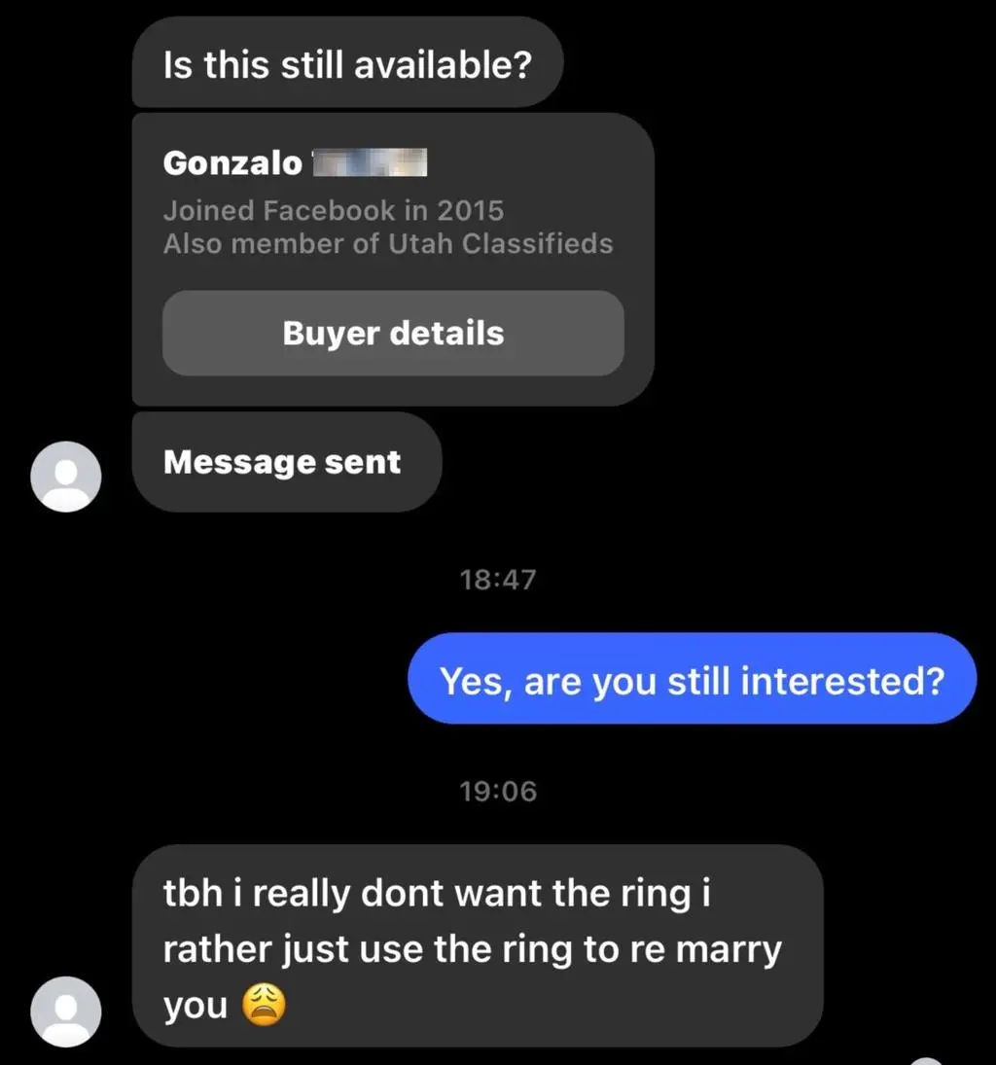The height and width of the screenshot is (1065, 996).
Task: Select the blue "Yes, are you still interested?" reply
Action: pyautogui.click(x=692, y=680)
